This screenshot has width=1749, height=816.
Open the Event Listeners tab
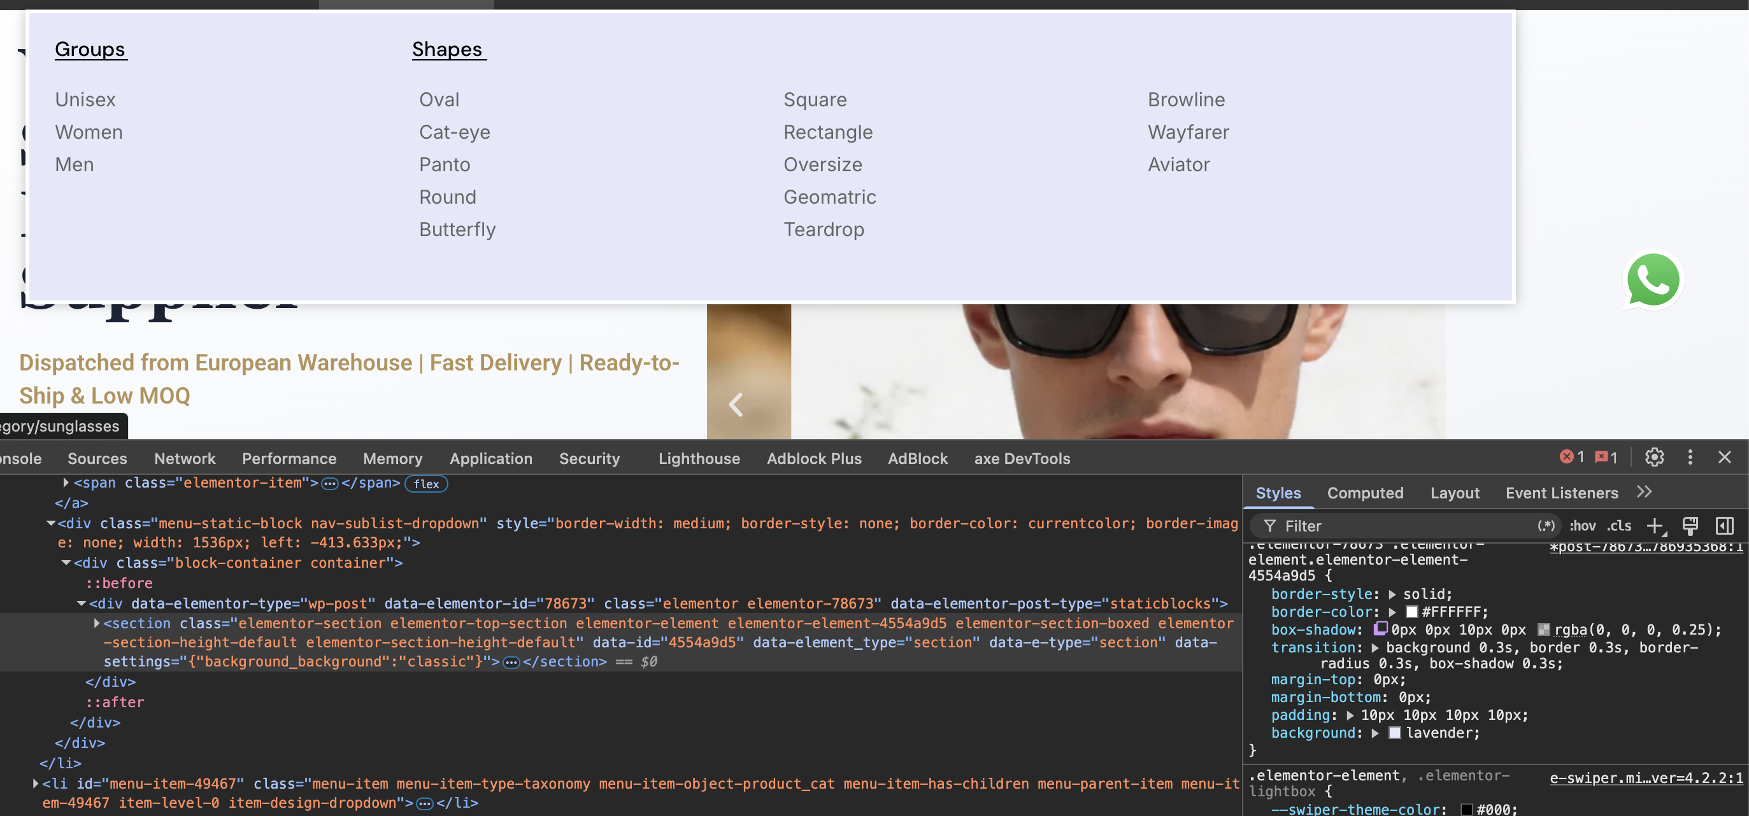pos(1562,493)
